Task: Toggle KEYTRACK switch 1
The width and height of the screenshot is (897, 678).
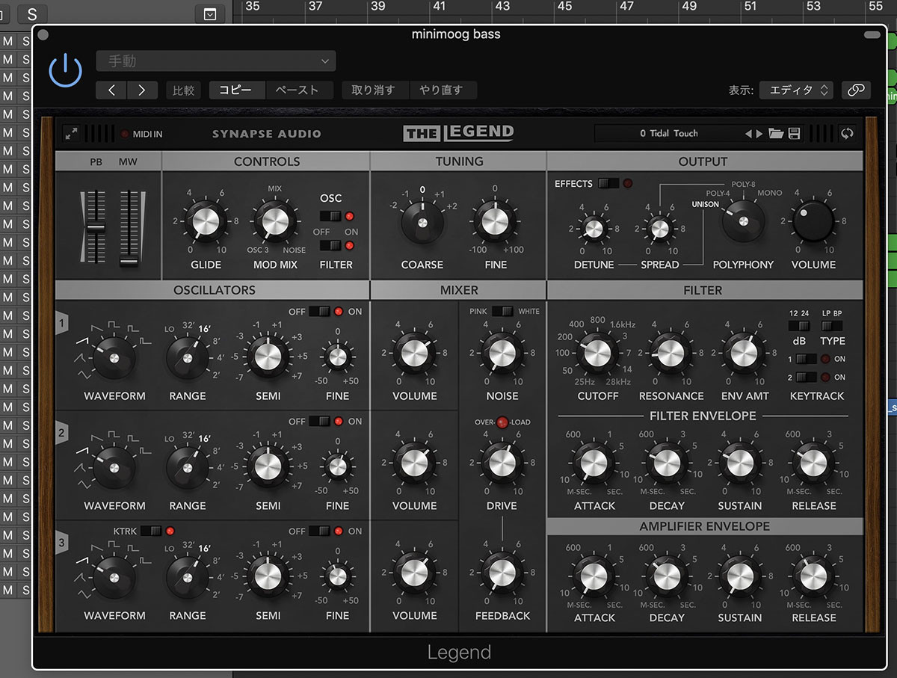Action: point(806,359)
